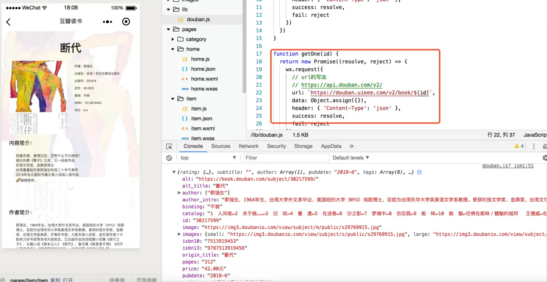Click the JS file icon beside home.js
547x282 pixels.
pos(185,59)
